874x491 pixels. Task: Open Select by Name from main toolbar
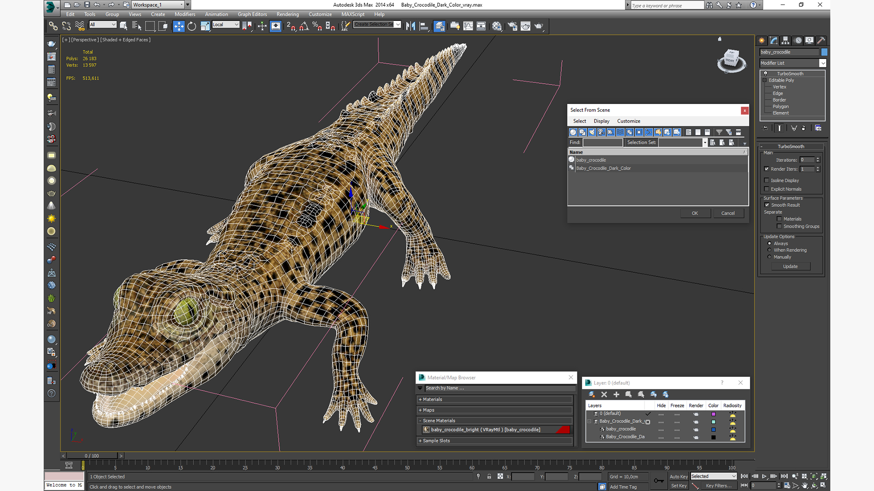tap(137, 26)
